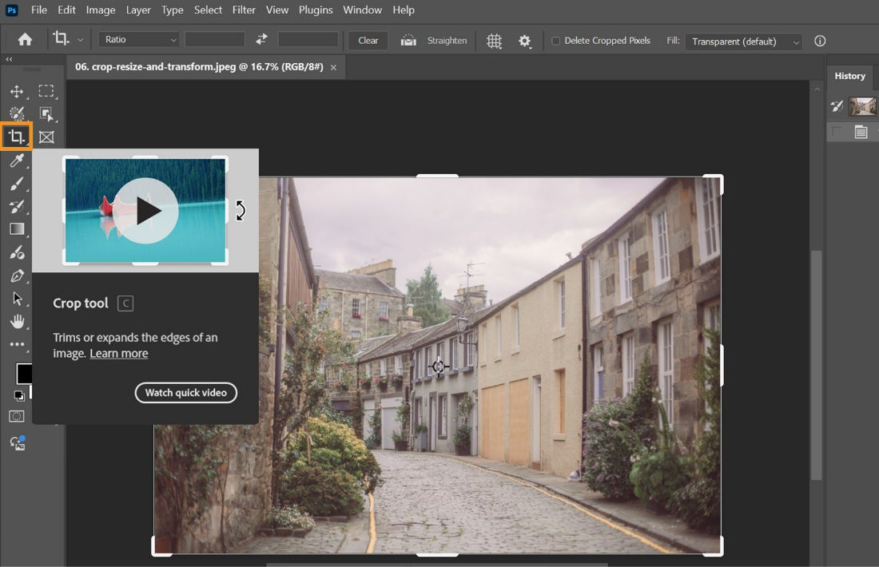Activate the Eyedropper tool
Viewport: 879px width, 567px height.
pos(16,161)
